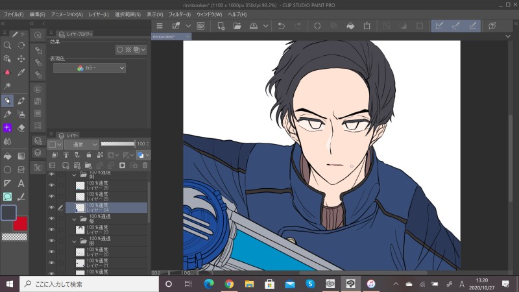Image resolution: width=519 pixels, height=292 pixels.
Task: Select the Eraser tool
Action: (x=21, y=127)
